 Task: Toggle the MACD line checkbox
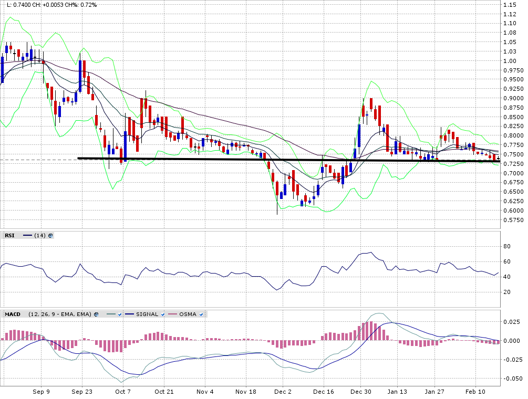click(120, 314)
